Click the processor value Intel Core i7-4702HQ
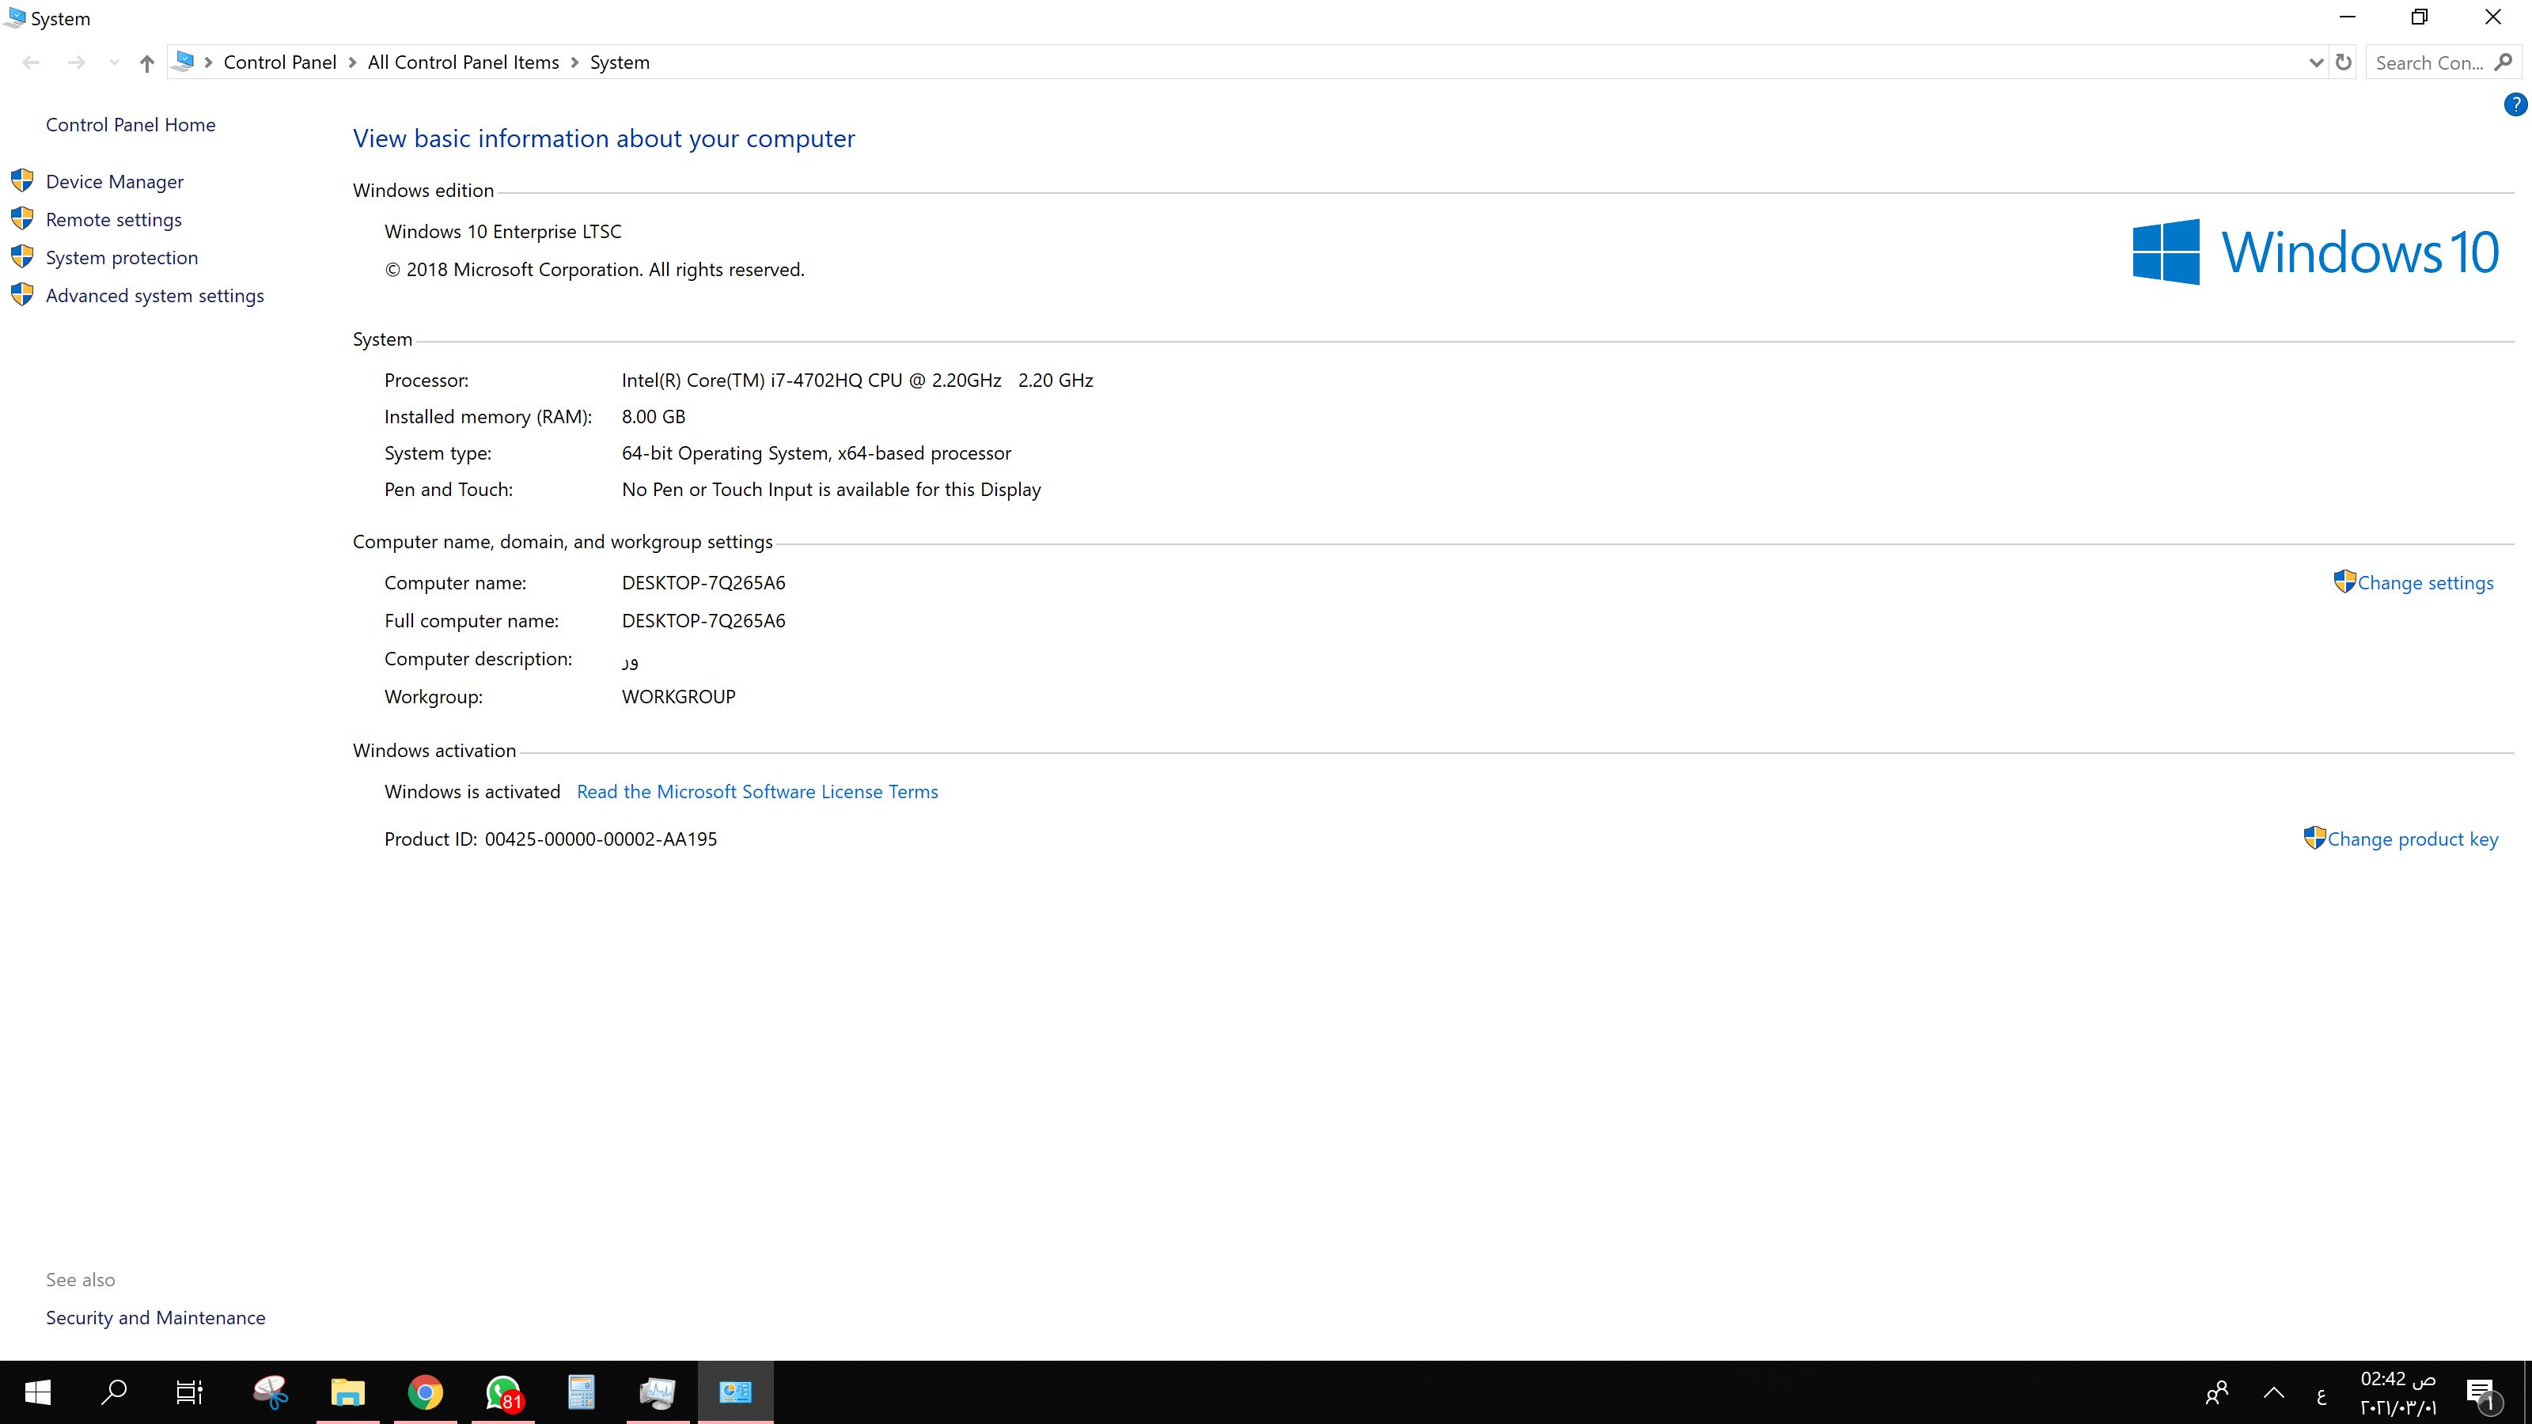This screenshot has width=2532, height=1424. pos(857,381)
